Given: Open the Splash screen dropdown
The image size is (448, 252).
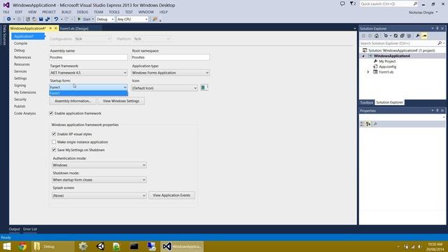Looking at the screenshot, I should click(x=99, y=196).
